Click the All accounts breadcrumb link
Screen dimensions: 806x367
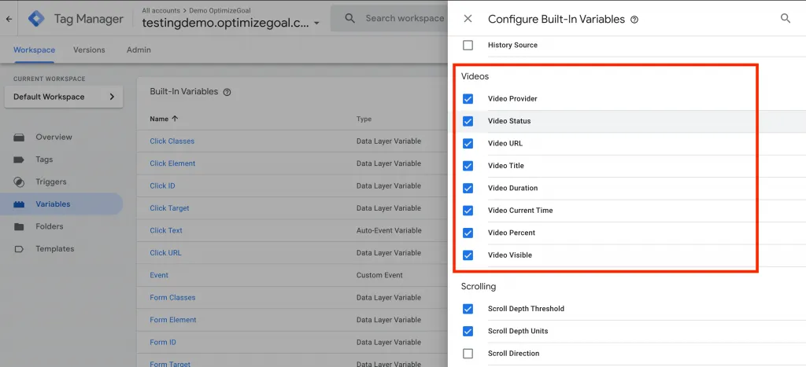click(161, 10)
